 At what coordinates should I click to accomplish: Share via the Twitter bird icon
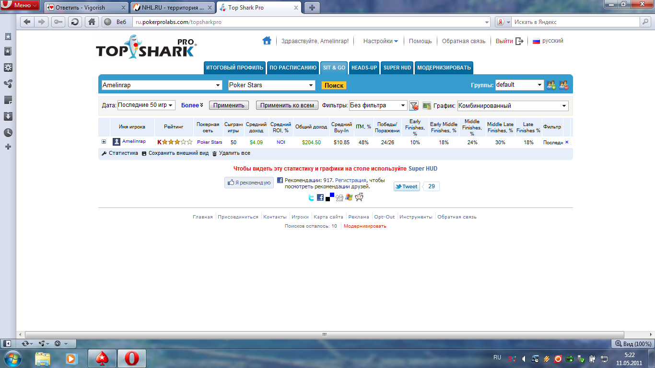pos(311,197)
